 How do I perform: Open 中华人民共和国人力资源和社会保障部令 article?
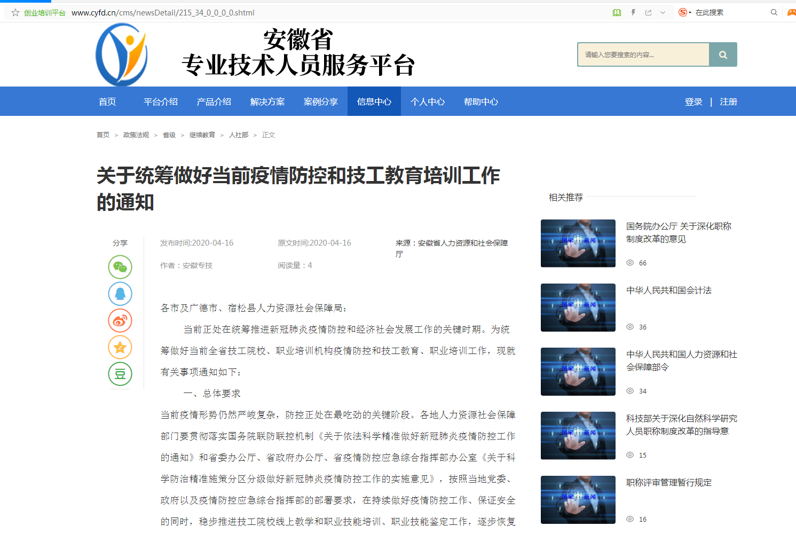coord(682,361)
